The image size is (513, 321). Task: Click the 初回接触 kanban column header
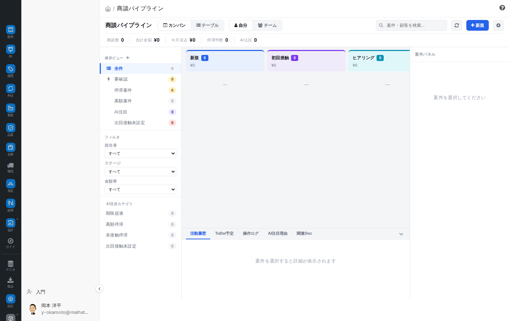coord(306,61)
